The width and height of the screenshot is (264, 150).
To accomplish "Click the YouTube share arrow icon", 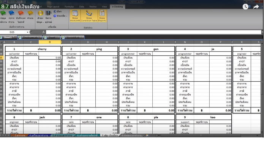I will click(256, 7).
